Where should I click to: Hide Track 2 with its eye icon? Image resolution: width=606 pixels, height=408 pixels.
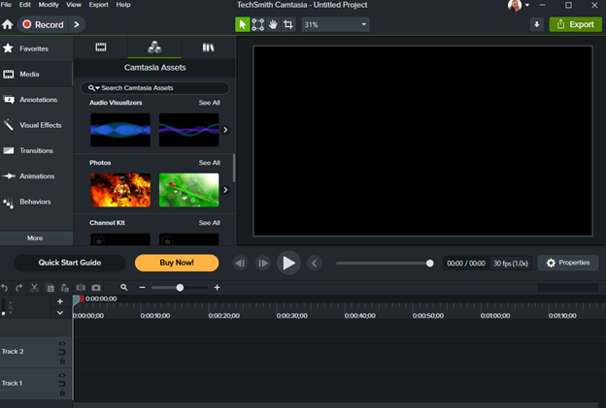pyautogui.click(x=62, y=344)
